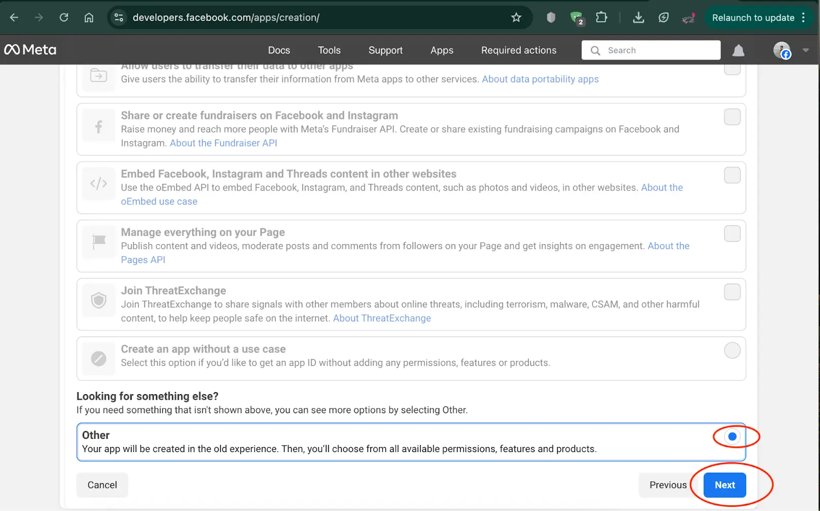
Task: Click the Next button
Action: coord(724,484)
